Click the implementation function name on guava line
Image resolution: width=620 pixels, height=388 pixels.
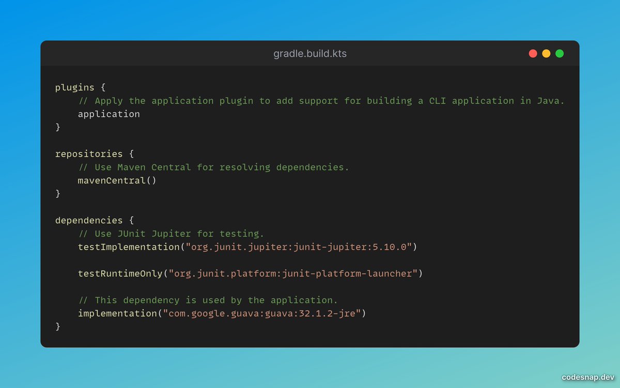[x=117, y=314]
